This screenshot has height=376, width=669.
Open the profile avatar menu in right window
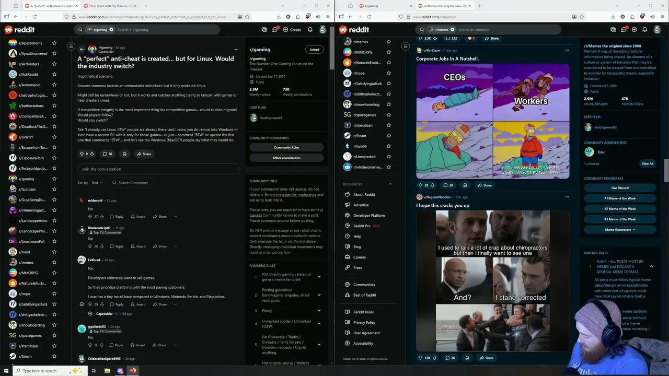point(657,30)
